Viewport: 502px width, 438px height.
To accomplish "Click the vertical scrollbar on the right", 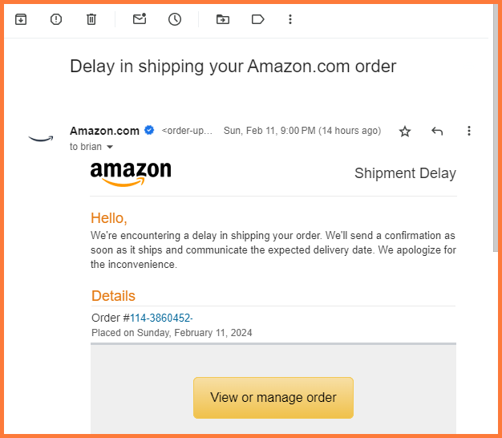I will pos(496,128).
